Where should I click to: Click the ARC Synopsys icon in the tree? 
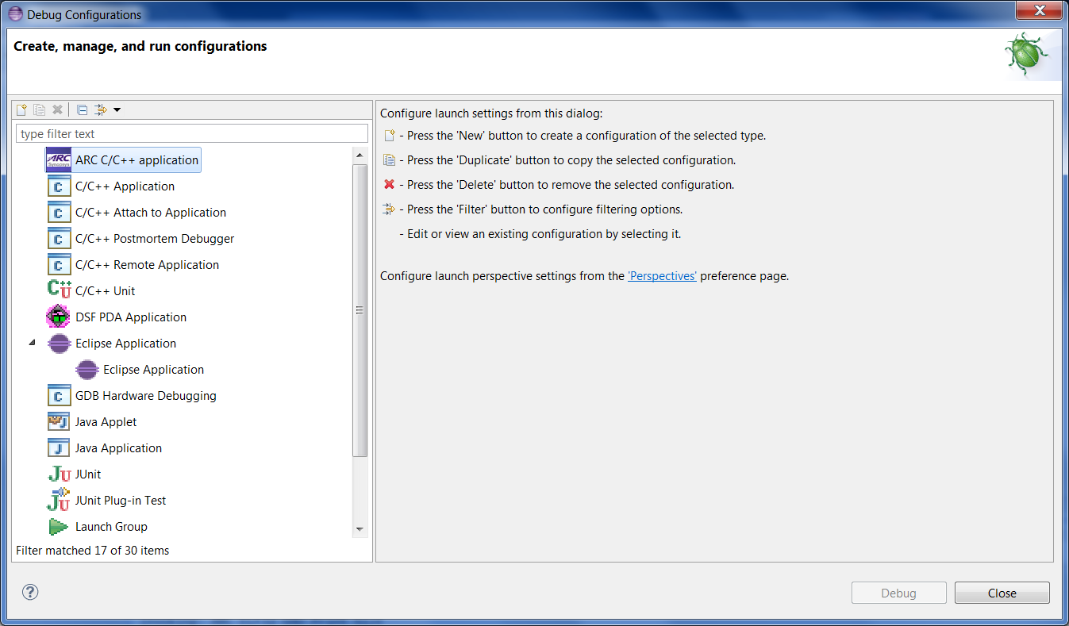click(x=59, y=159)
